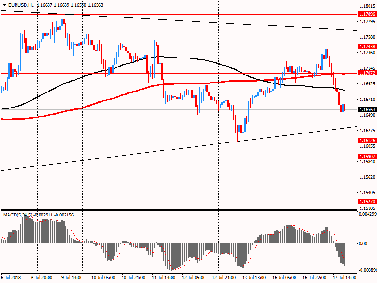
Task: Click the 1.15620 price scale value
Action: (x=368, y=177)
